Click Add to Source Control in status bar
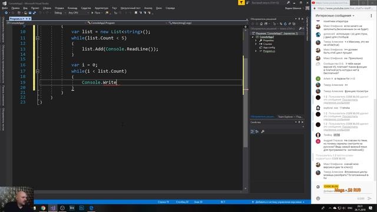The height and width of the screenshot is (212, 377). point(278,202)
